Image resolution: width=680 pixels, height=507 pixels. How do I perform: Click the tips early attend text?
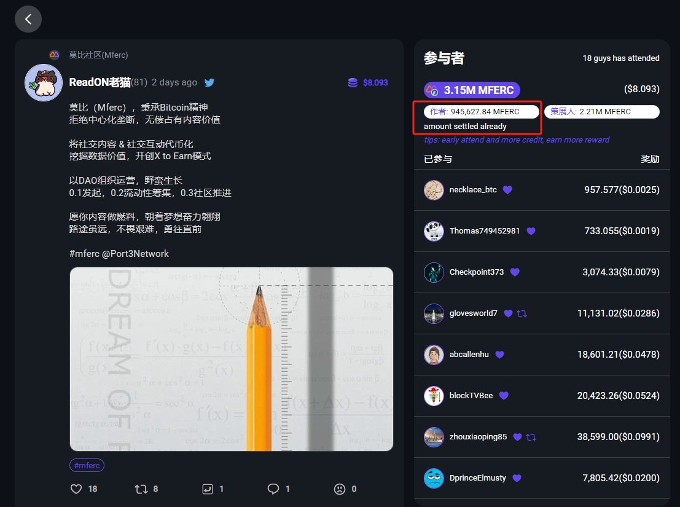[517, 140]
